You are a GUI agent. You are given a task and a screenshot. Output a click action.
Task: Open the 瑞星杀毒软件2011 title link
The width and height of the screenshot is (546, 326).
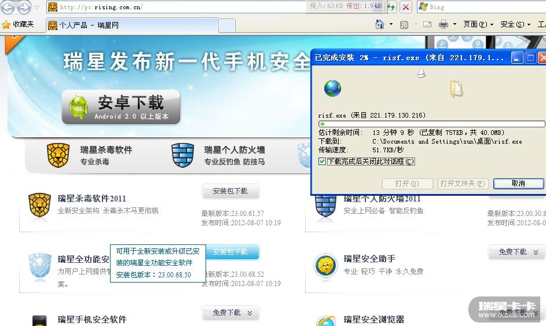tap(91, 199)
